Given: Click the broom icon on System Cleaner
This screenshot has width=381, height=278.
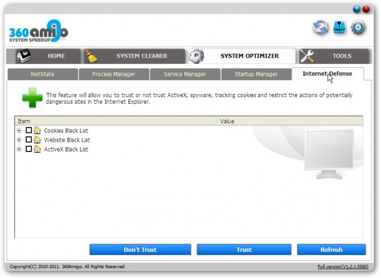Looking at the screenshot, I should (91, 56).
